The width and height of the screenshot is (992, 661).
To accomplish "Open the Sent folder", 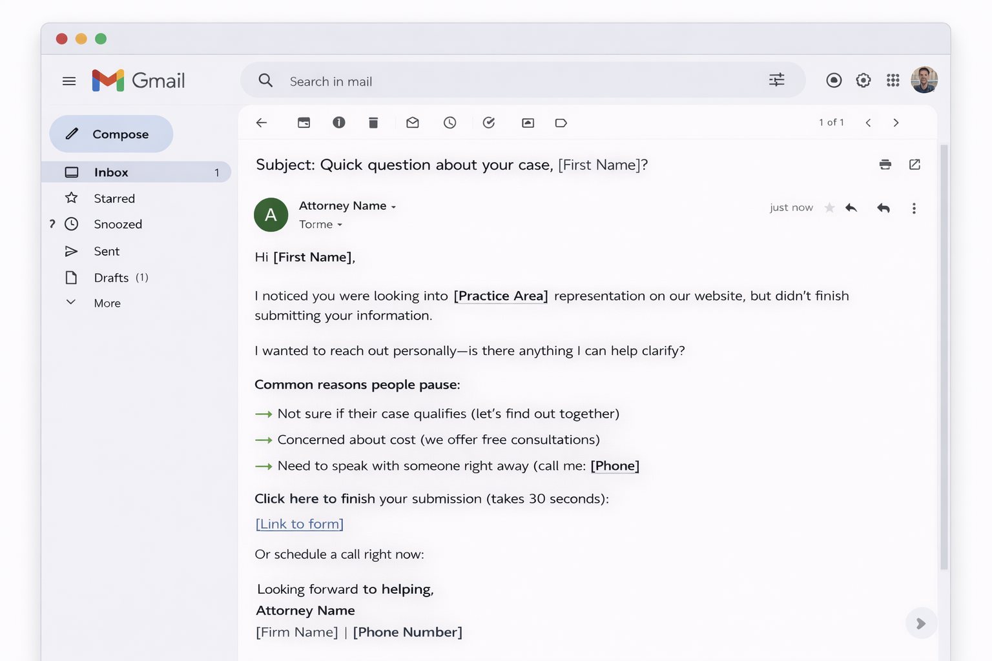I will pos(107,251).
